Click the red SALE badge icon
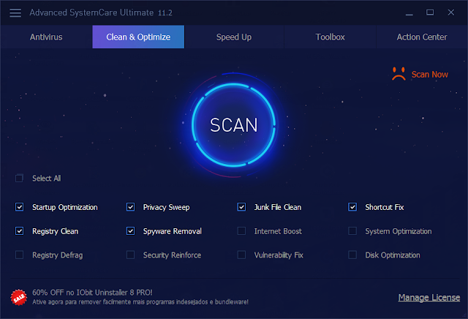468x319 pixels. coord(19,298)
